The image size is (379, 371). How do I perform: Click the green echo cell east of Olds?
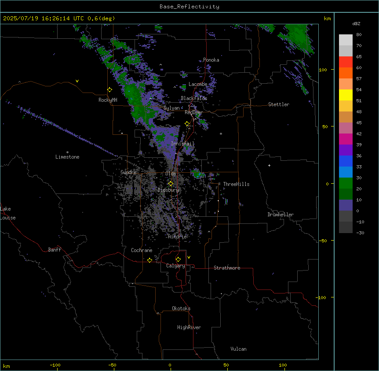(x=197, y=174)
